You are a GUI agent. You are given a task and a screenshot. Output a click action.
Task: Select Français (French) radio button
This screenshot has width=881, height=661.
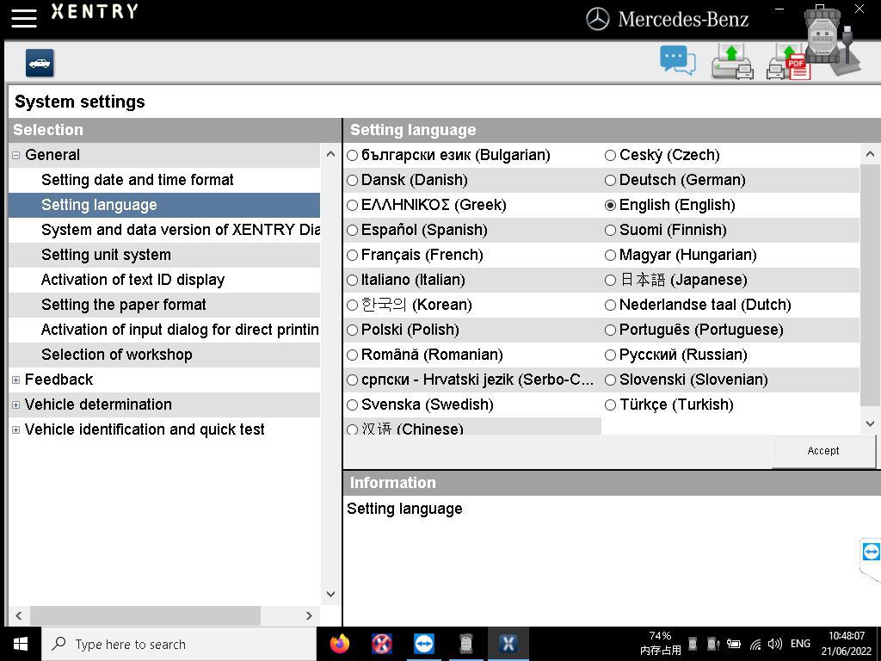tap(352, 255)
